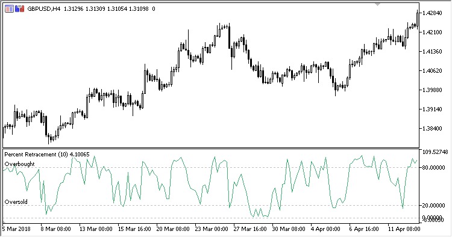This screenshot has width=452, height=237.
Task: Click price level 1.38400 on scale
Action: [432, 129]
